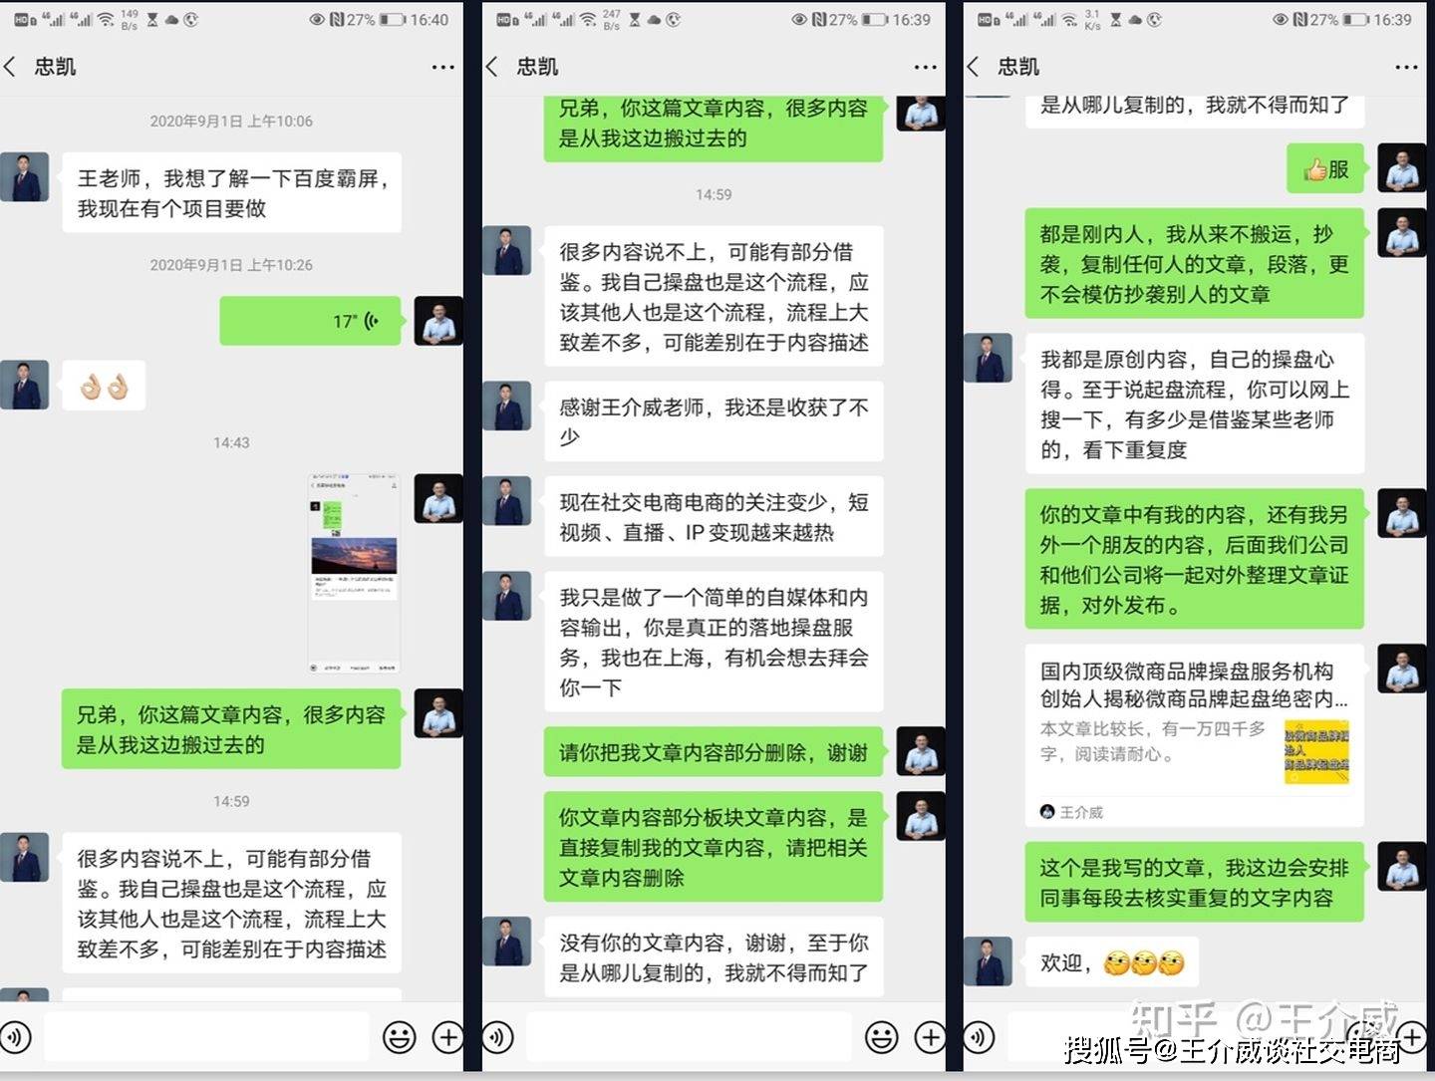The image size is (1435, 1081).
Task: Open the three-dot menu in middle chat
Action: point(925,67)
